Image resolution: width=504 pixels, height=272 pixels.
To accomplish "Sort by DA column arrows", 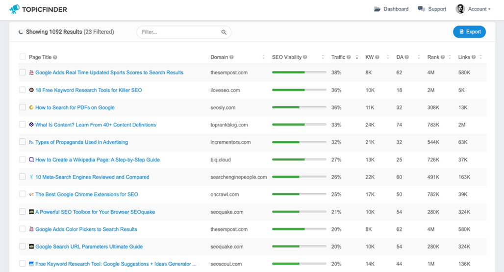I will point(419,57).
